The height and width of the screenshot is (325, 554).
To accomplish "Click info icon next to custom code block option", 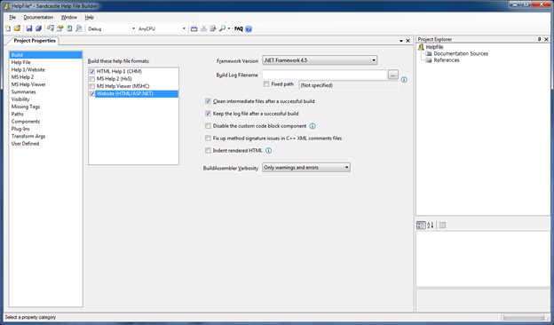I will 313,126.
